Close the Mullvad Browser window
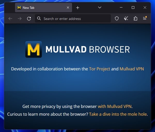 145,8
